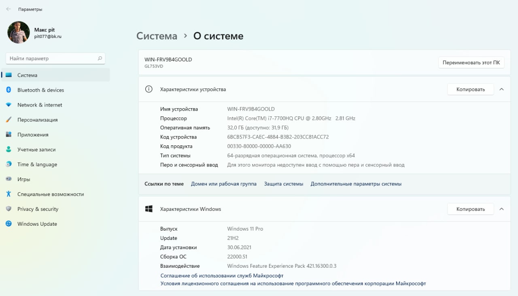This screenshot has width=518, height=296.
Task: Open Time & language settings label
Action: coord(37,164)
